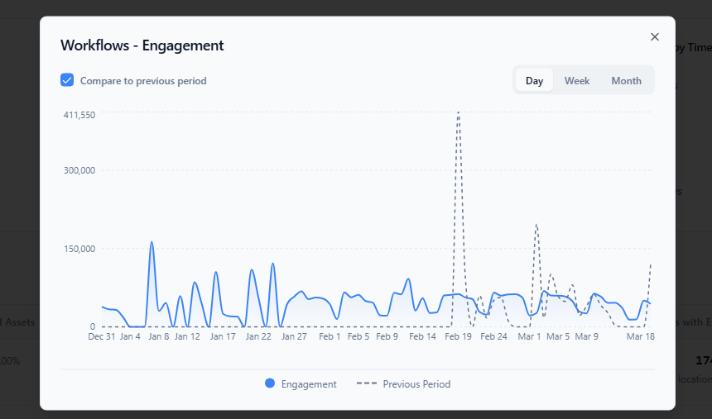
Task: Switch to Month view
Action: [x=626, y=80]
